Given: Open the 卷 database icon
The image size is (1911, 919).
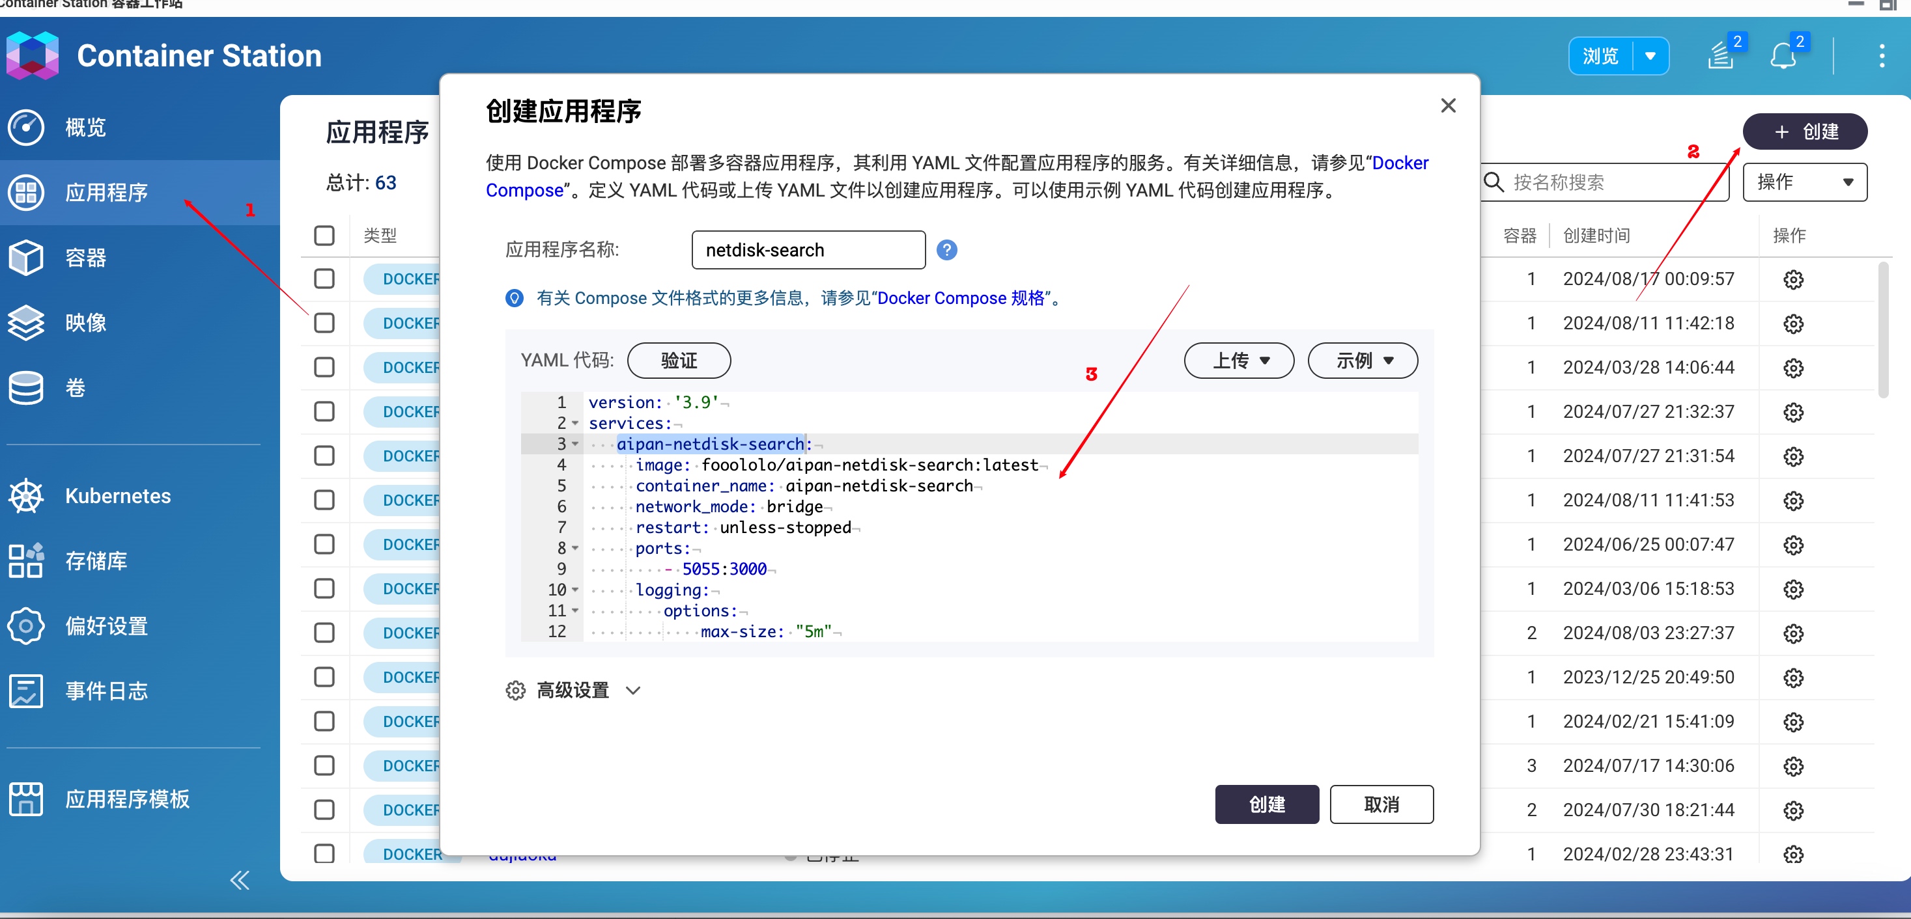Looking at the screenshot, I should (26, 388).
